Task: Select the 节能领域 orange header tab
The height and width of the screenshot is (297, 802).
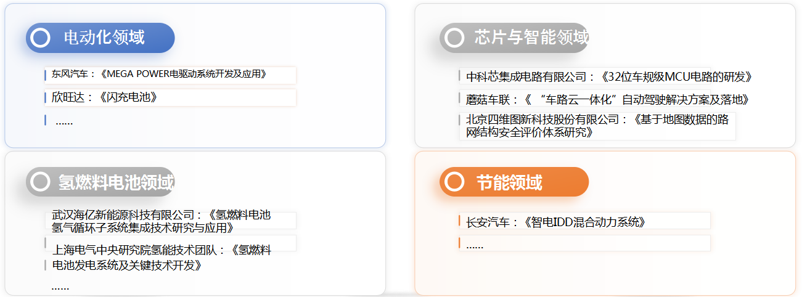Action: [514, 182]
